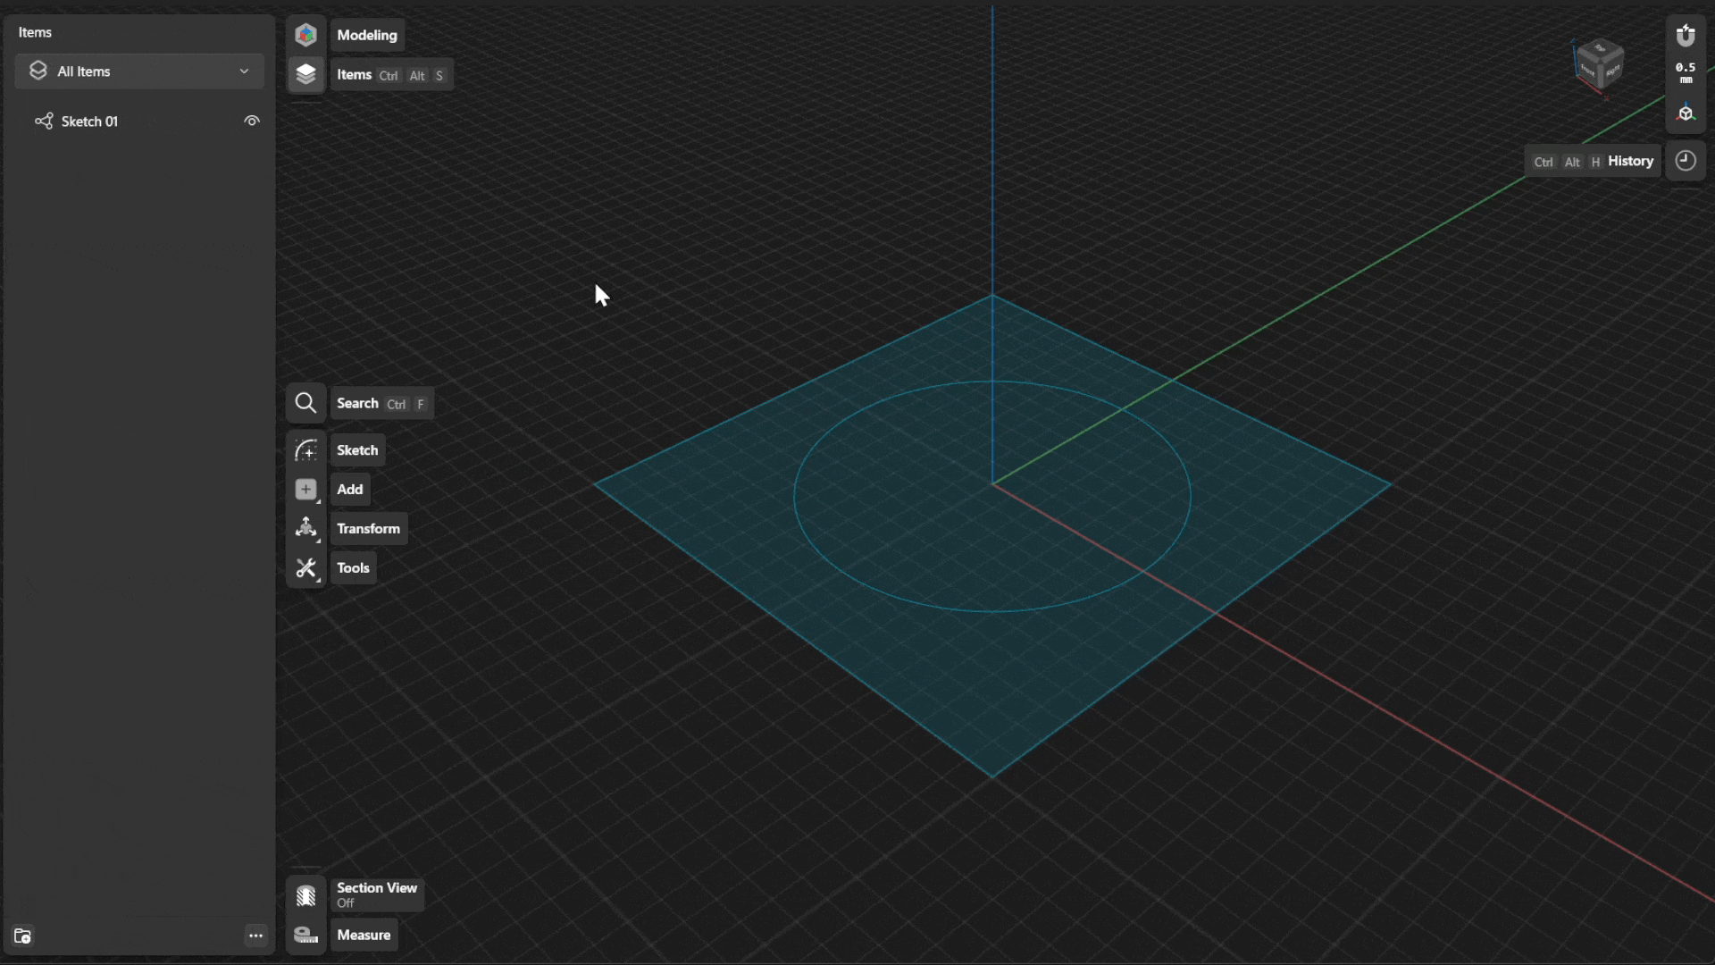Open the Tools scissors icon
This screenshot has width=1715, height=965.
(x=305, y=567)
